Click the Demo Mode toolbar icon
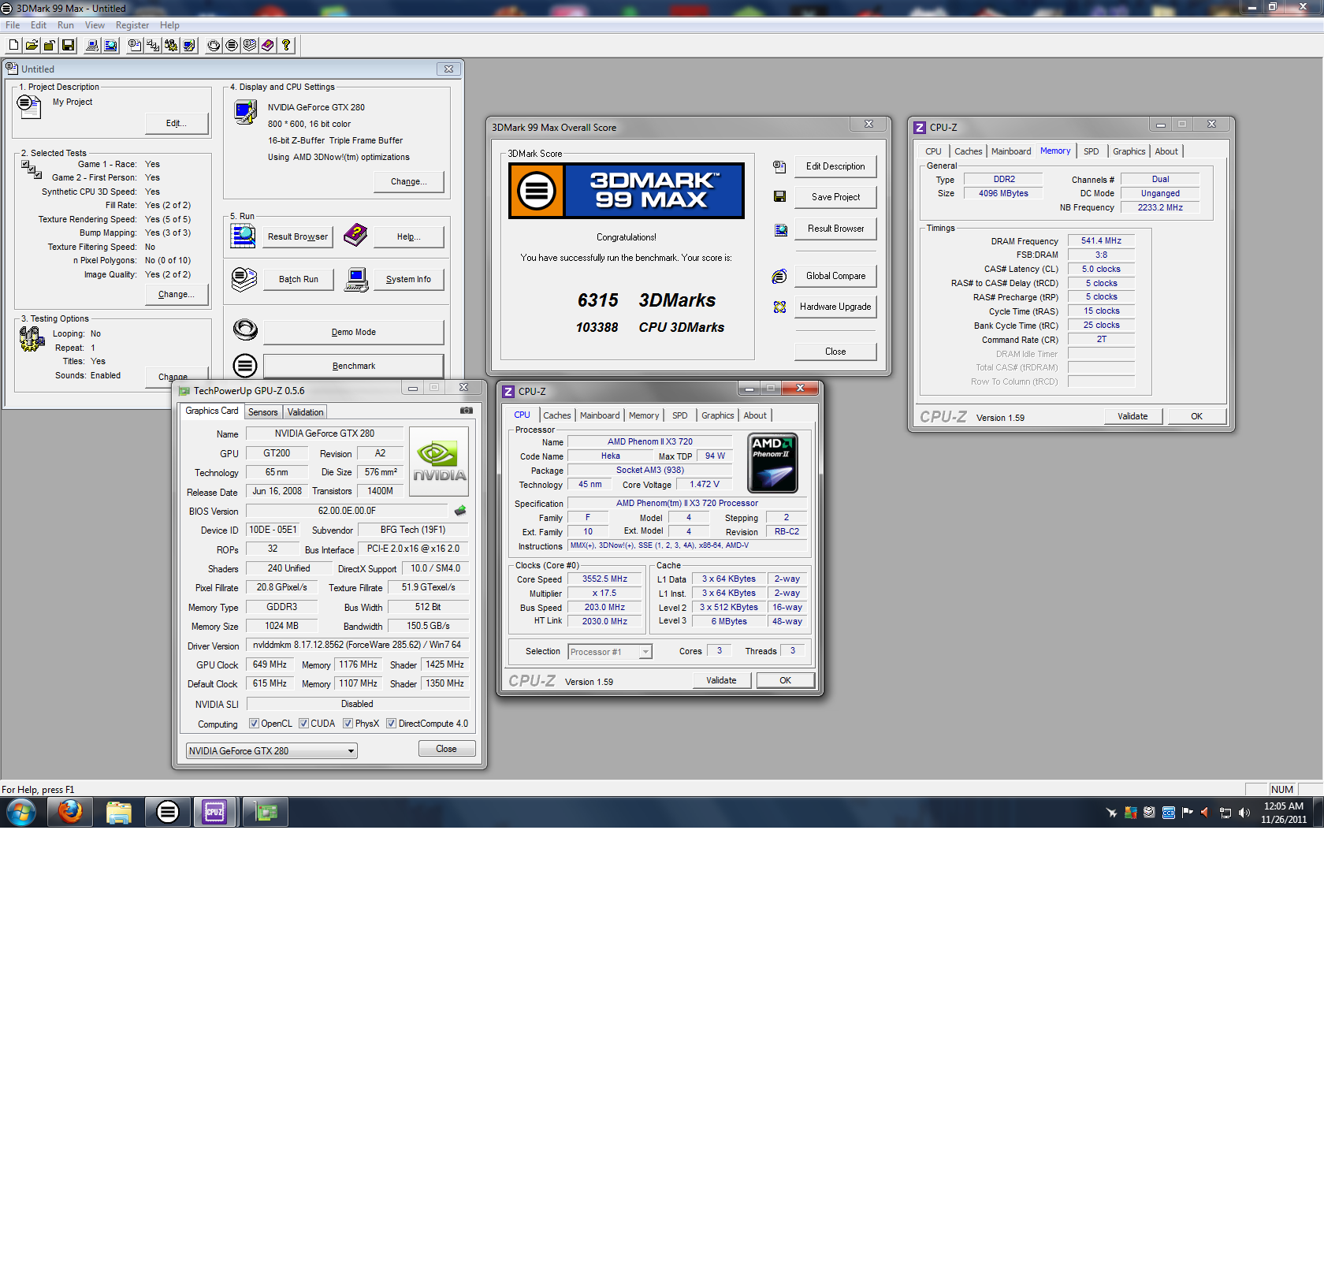 click(x=214, y=46)
